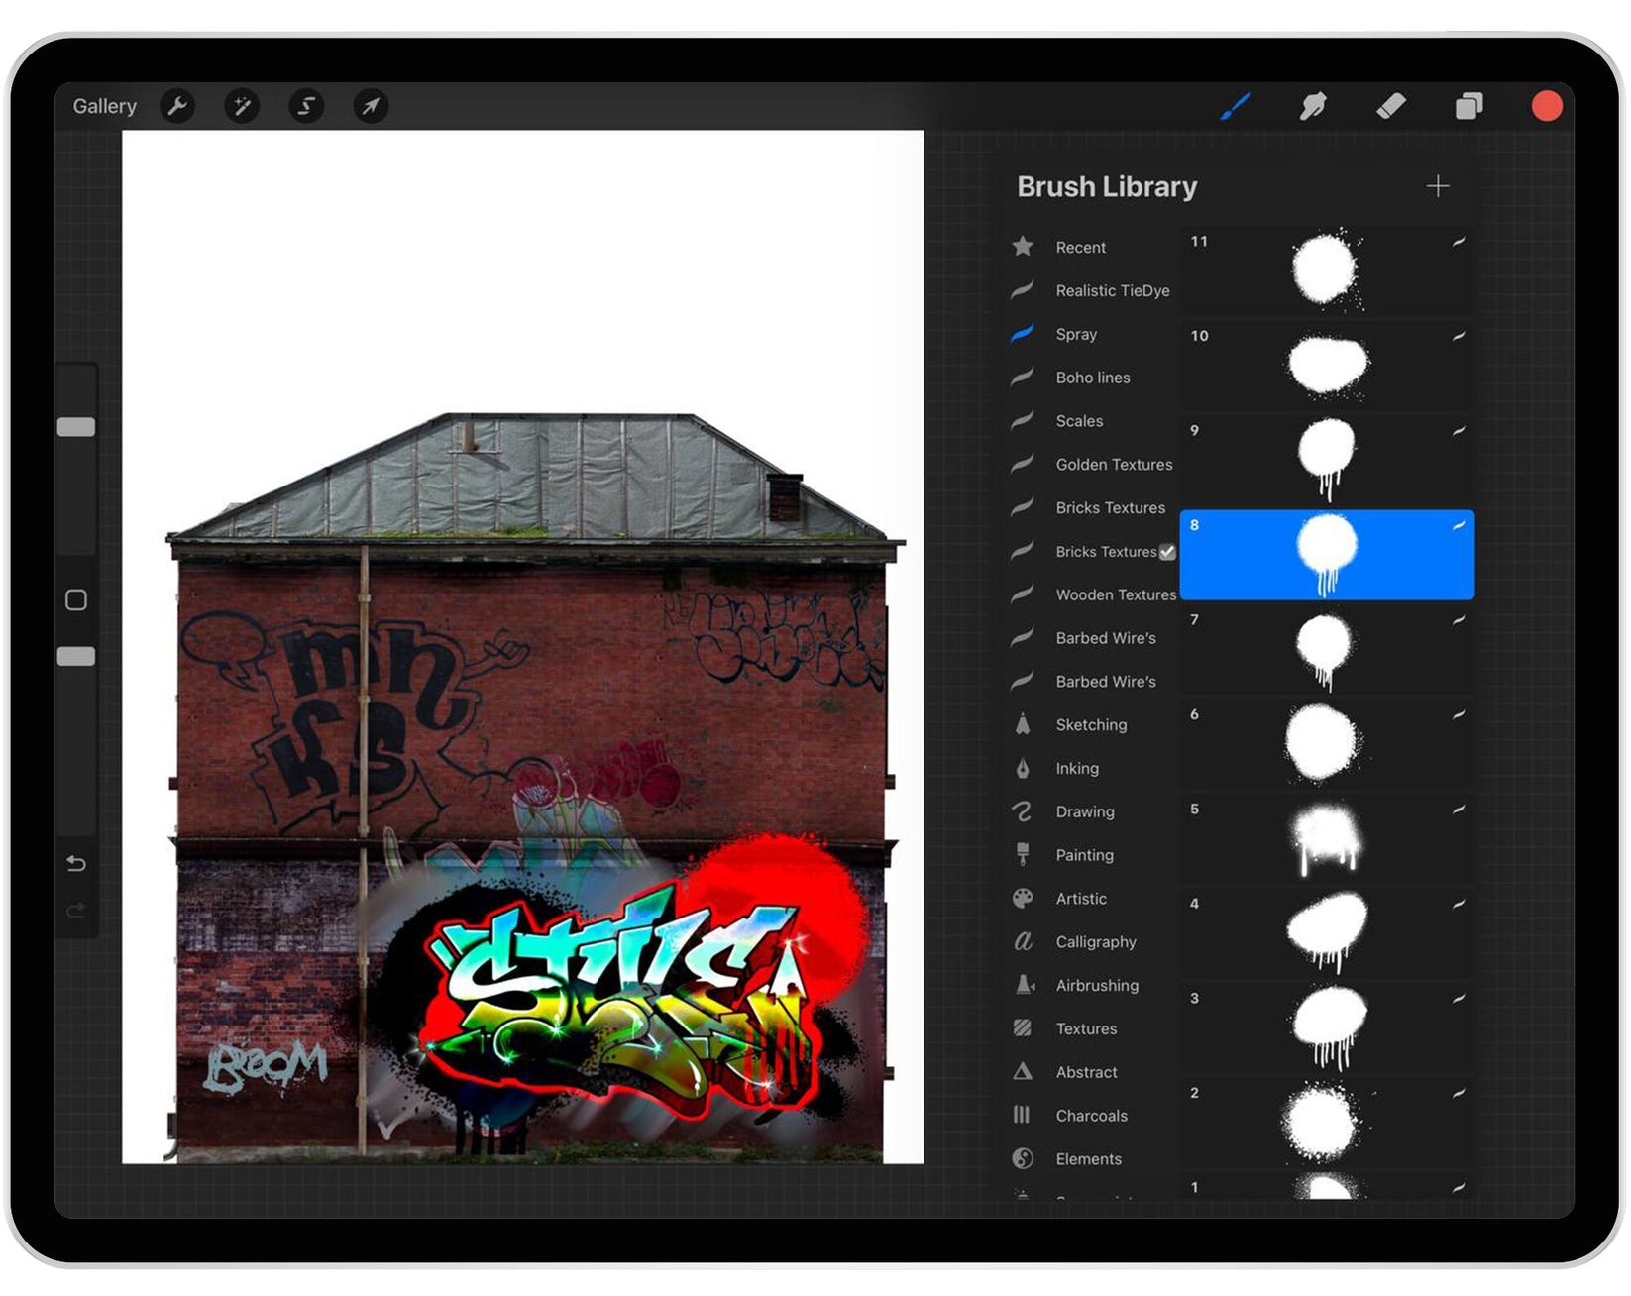Activate the Transform arrow tool
1631x1296 pixels.
tap(371, 106)
